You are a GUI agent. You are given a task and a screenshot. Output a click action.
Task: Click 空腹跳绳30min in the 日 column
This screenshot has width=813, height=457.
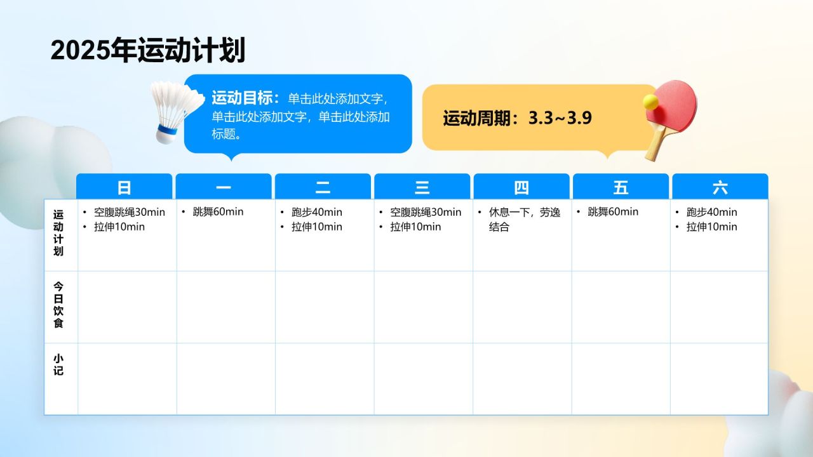pyautogui.click(x=130, y=212)
